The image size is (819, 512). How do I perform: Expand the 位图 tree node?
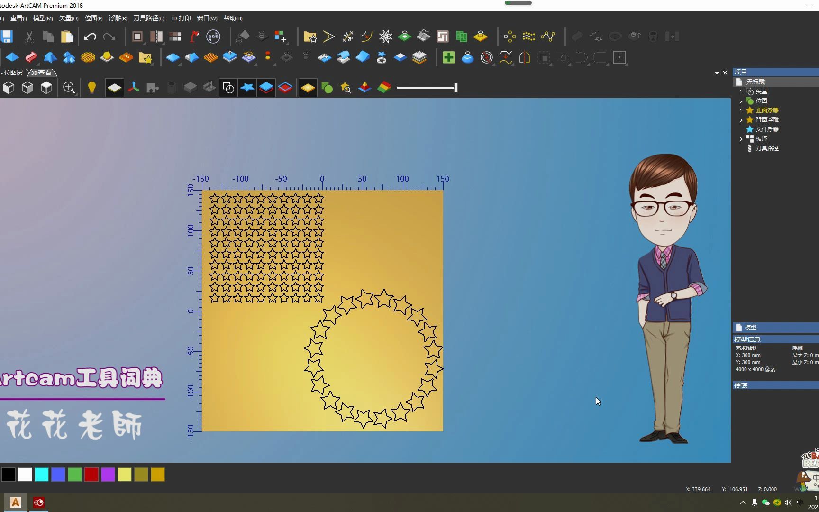point(741,101)
